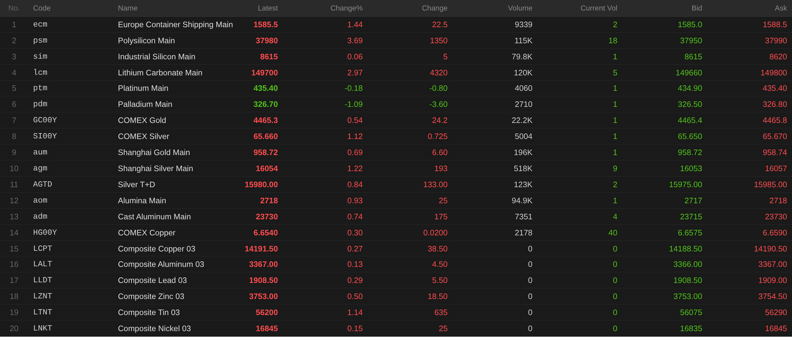Click the GC00Y code cell

[45, 120]
